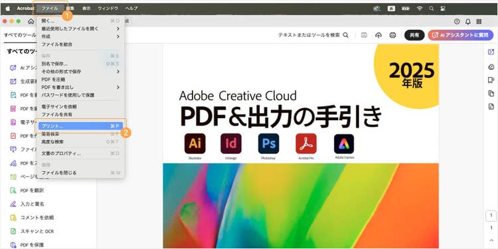Viewport: 498px width, 249px height.
Task: Open the document page icon in right rail
Action: coord(491,107)
